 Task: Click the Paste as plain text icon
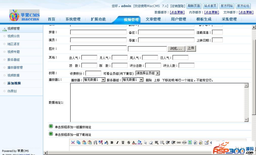[x=90, y=142]
